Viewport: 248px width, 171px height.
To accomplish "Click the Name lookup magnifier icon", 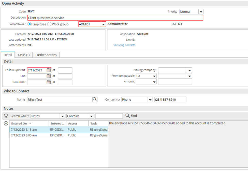I will (x=95, y=99).
